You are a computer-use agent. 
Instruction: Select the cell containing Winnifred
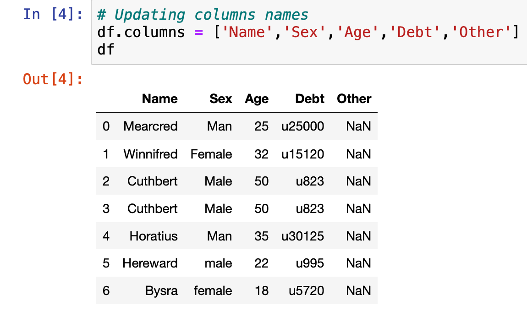pos(150,154)
